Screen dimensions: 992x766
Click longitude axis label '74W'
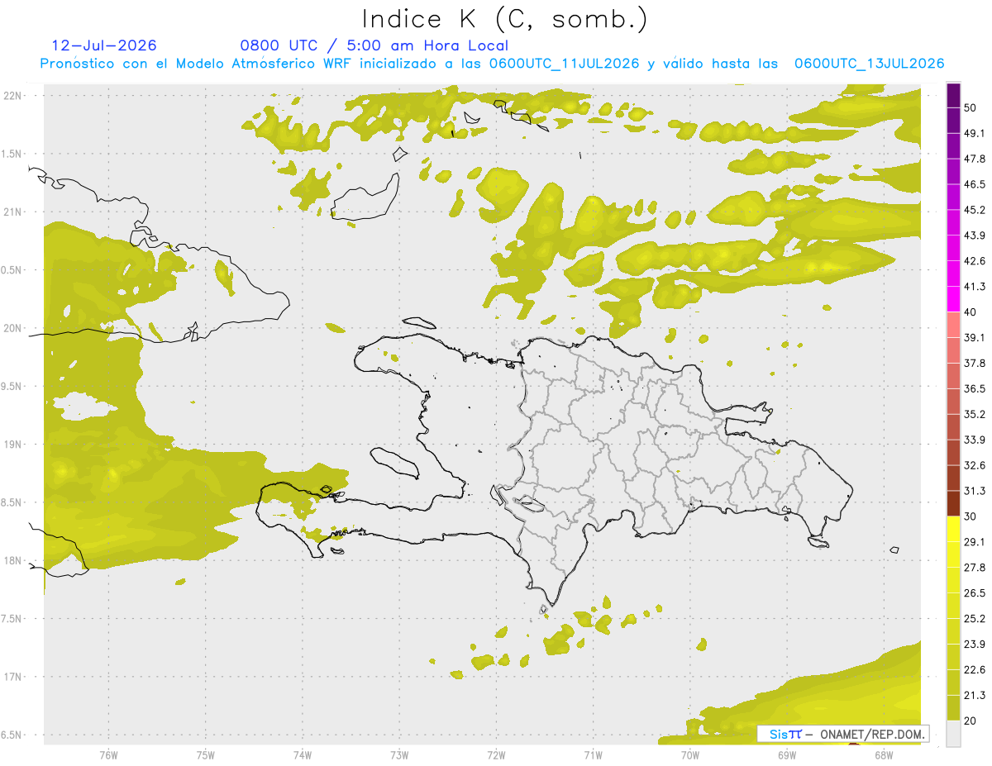tap(302, 754)
